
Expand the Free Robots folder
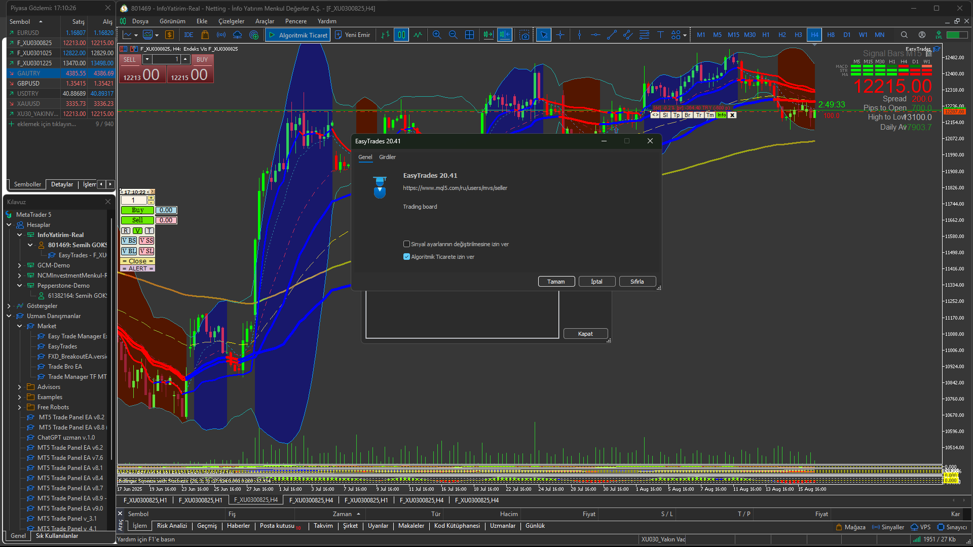(19, 407)
